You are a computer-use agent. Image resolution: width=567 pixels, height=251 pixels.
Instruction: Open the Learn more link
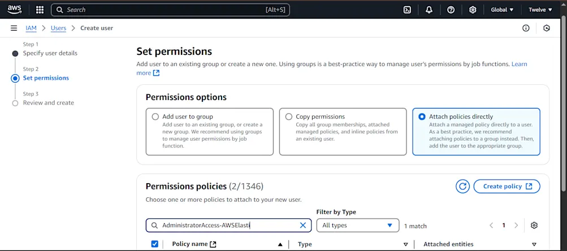coord(519,64)
